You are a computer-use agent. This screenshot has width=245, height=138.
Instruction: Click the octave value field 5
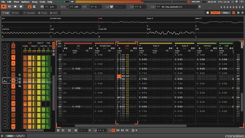click(x=140, y=7)
